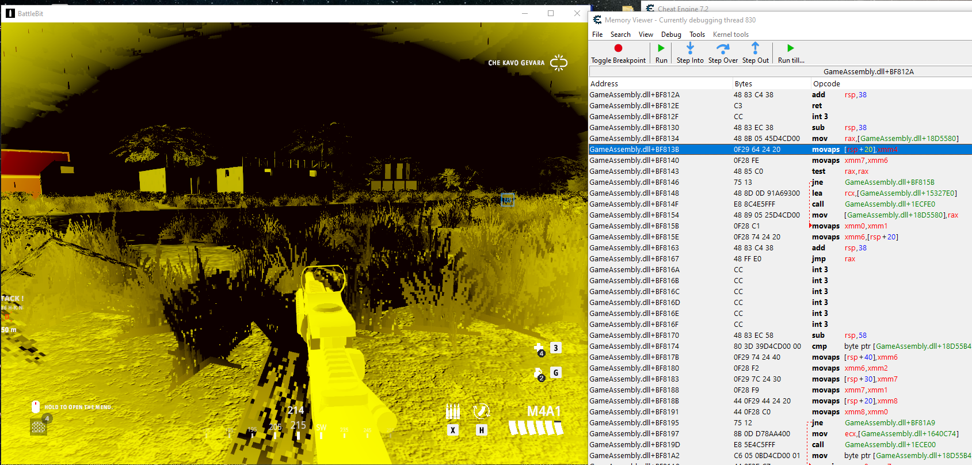Viewport: 972px width, 465px height.
Task: Open the Kernel tools menu
Action: (x=731, y=35)
